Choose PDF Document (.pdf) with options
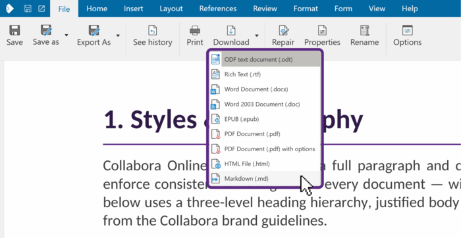Screen dimensions: 461x238 click(x=265, y=149)
